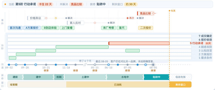This screenshot has height=90, width=215.
Task: Click the // break mark on contact timeline
Action: 85,65
